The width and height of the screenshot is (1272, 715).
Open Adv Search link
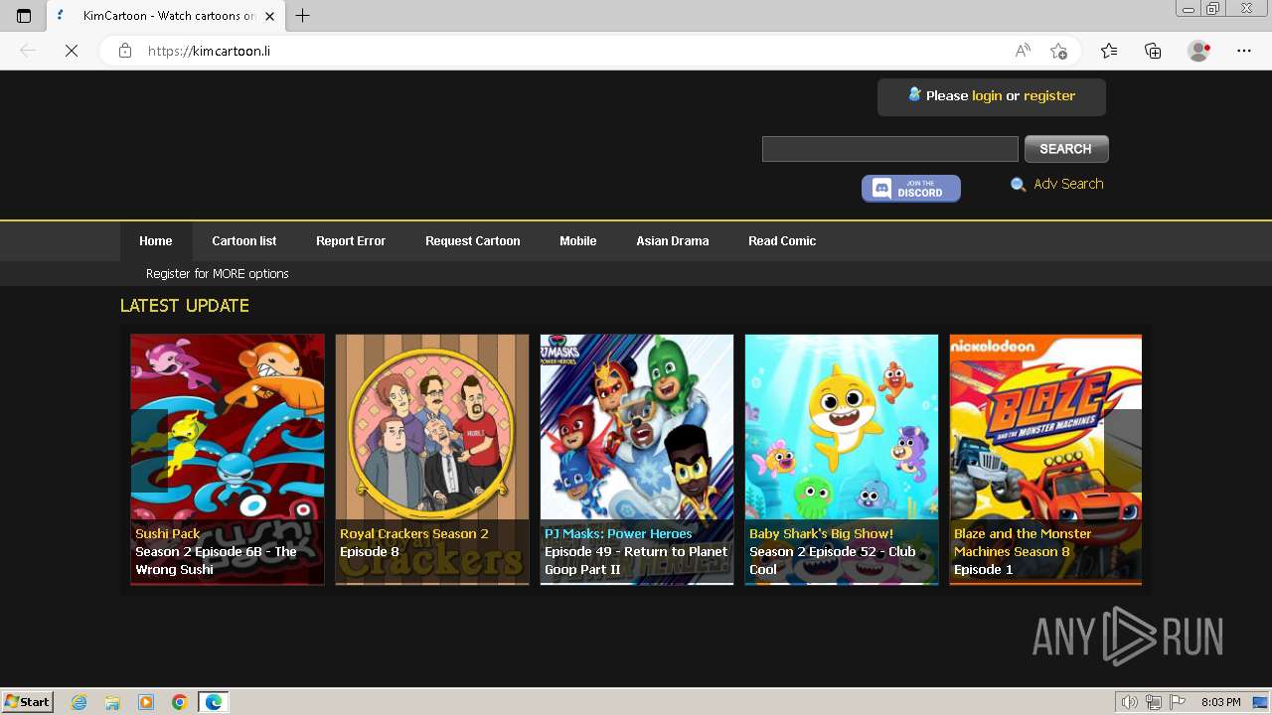pos(1068,184)
